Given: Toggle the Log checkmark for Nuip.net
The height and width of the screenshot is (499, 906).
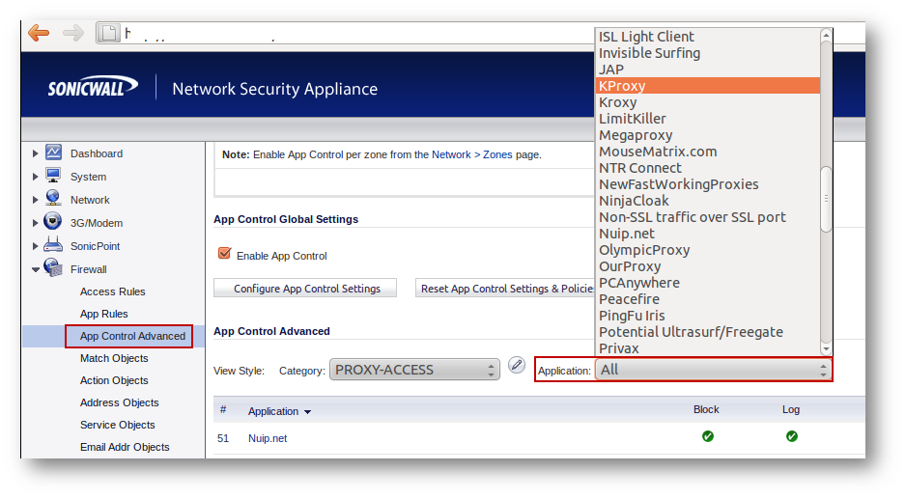Looking at the screenshot, I should (791, 436).
